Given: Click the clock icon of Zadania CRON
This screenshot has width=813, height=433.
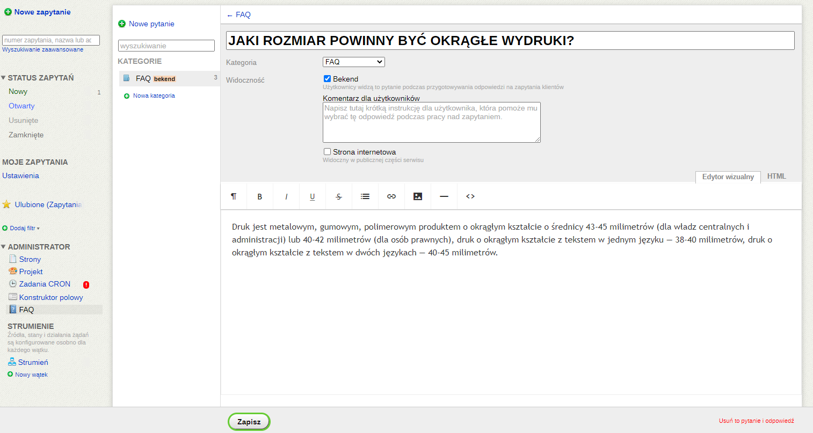Looking at the screenshot, I should 13,283.
